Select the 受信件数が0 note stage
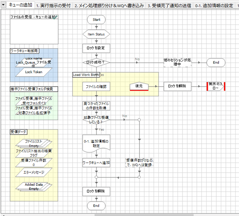The height and width of the screenshot is (216, 239). [140, 163]
